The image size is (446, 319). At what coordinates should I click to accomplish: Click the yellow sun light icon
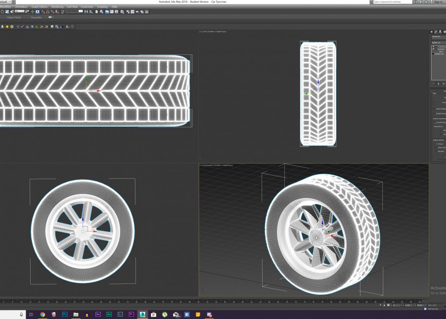7,27
